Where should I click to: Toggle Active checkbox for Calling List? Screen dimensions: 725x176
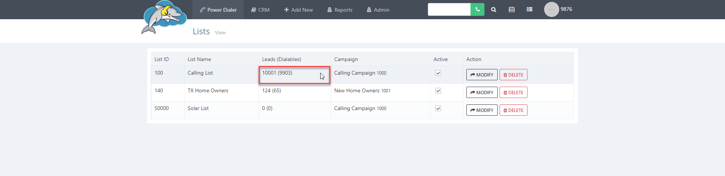[x=438, y=73]
